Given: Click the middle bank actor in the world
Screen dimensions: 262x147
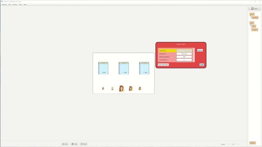Looking at the screenshot, I should [124, 68].
